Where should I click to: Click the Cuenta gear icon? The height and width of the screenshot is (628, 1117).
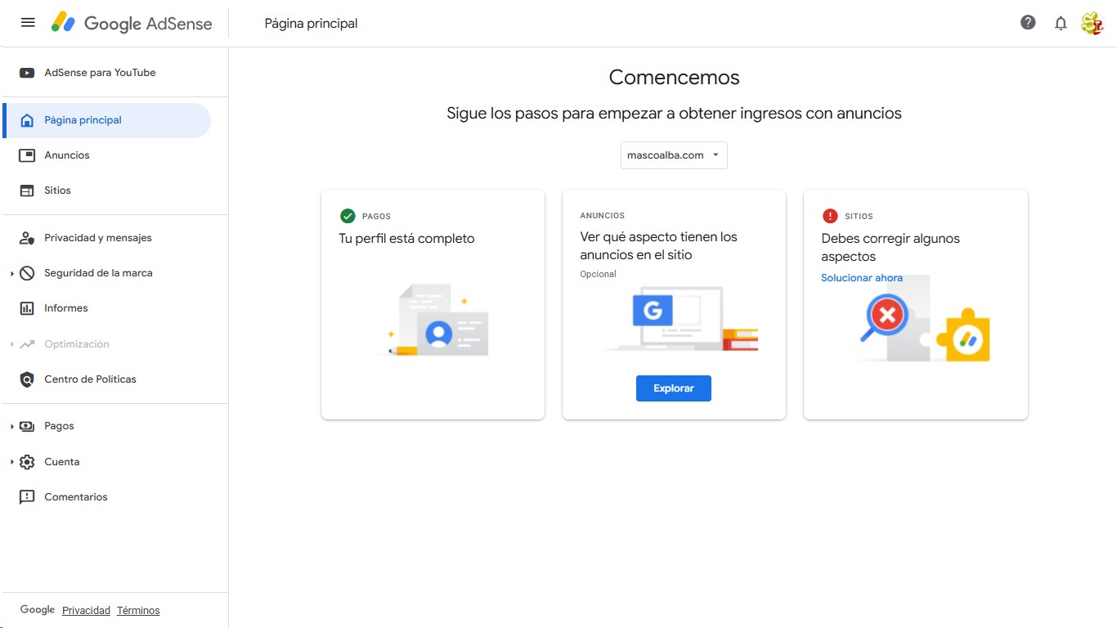(27, 462)
